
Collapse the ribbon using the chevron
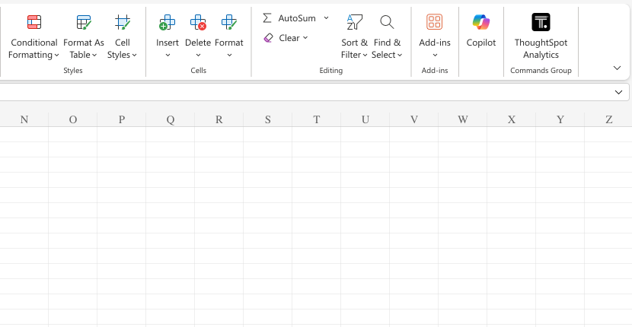(618, 68)
